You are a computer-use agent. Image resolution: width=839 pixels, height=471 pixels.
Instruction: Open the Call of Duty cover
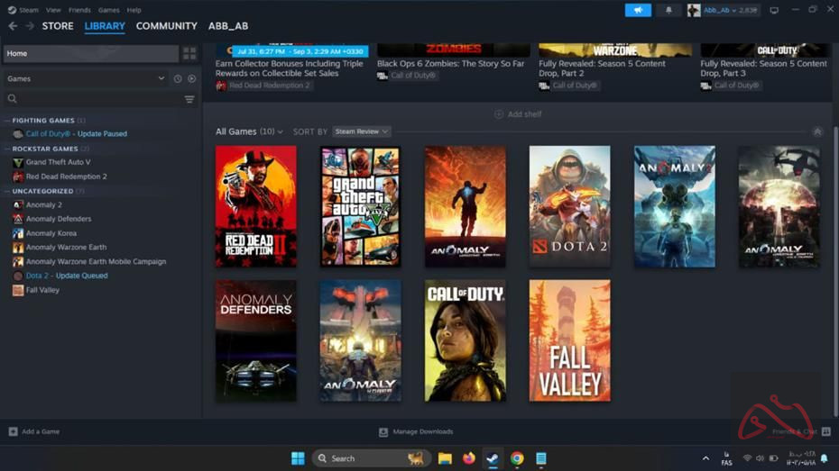click(465, 340)
